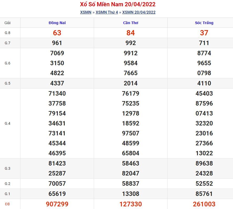
Task: Click G.4 number 48599
Action: point(131,143)
